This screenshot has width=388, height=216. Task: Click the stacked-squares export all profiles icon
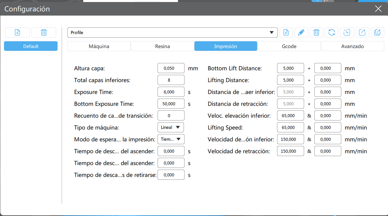click(x=378, y=33)
